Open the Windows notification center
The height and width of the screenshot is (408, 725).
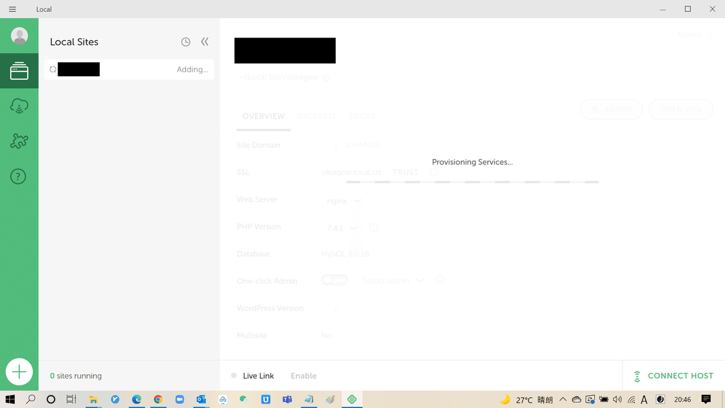[x=706, y=400]
